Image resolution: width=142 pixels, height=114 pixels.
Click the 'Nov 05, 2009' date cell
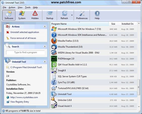point(127,88)
